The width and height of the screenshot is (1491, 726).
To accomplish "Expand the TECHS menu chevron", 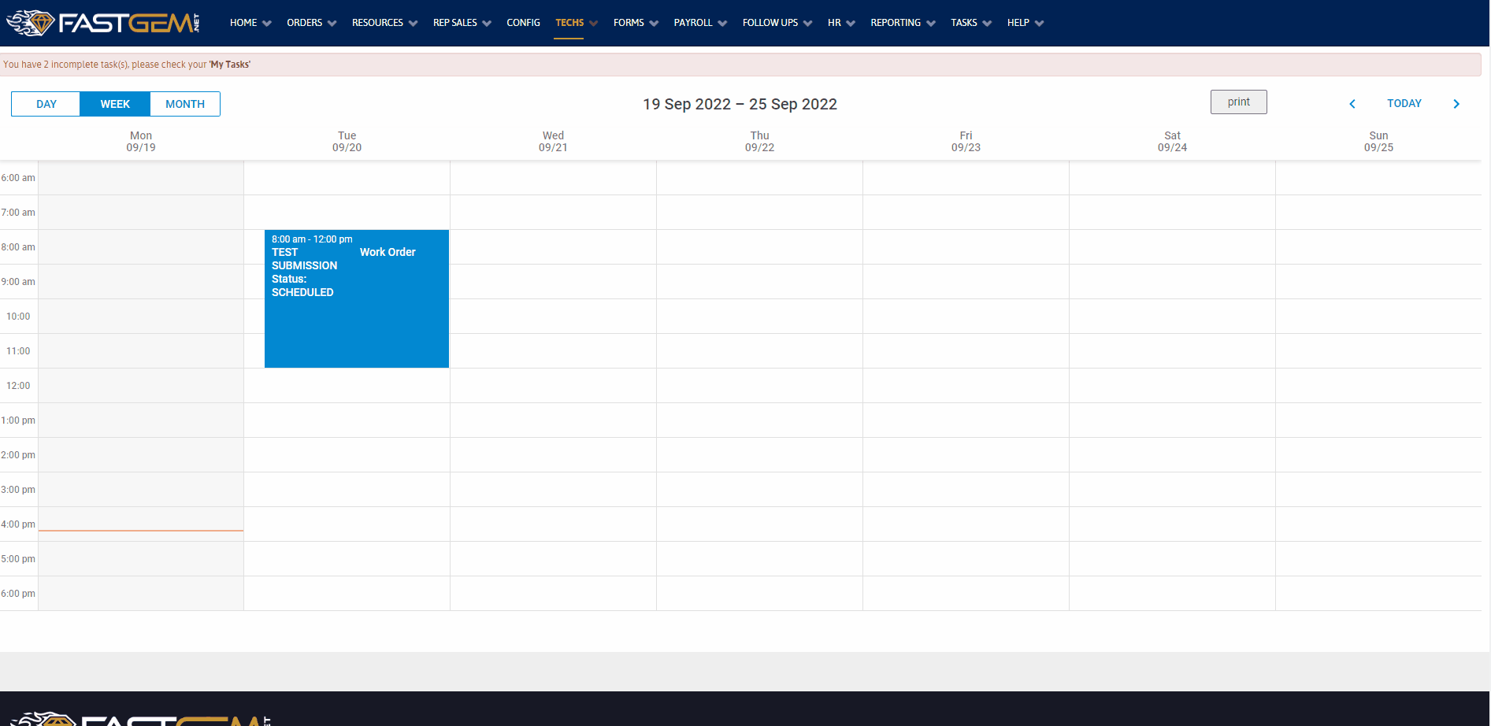I will (594, 24).
